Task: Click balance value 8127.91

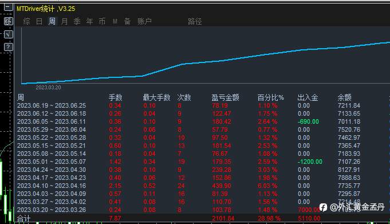Action: tap(349, 170)
